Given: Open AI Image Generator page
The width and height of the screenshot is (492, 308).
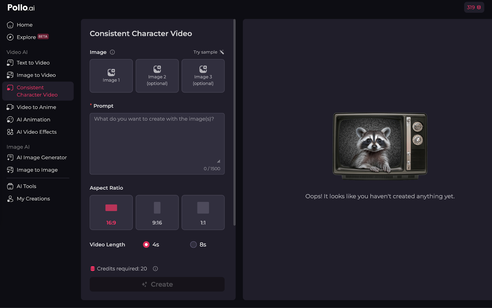Looking at the screenshot, I should pyautogui.click(x=42, y=157).
